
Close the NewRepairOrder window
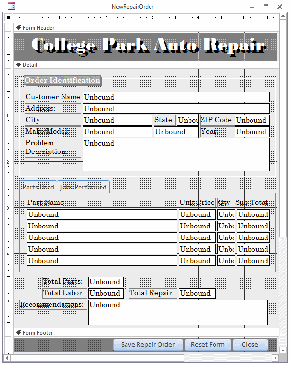pos(280,7)
